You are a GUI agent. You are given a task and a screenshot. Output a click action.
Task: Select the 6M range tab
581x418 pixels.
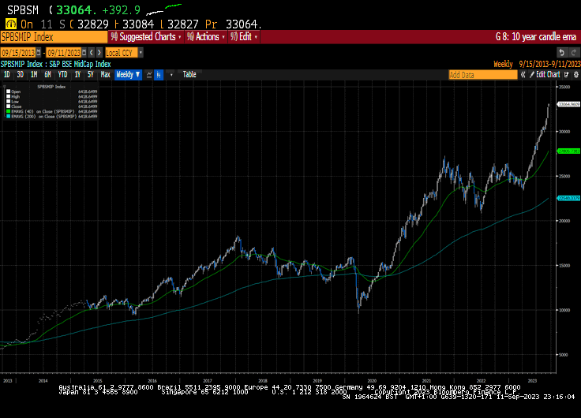pos(47,75)
